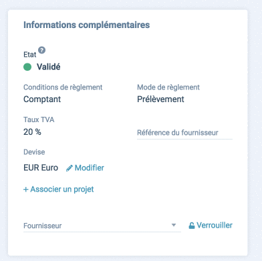Click the Prélèvement payment mode value
Viewport: 262px width, 261px height.
(x=160, y=99)
